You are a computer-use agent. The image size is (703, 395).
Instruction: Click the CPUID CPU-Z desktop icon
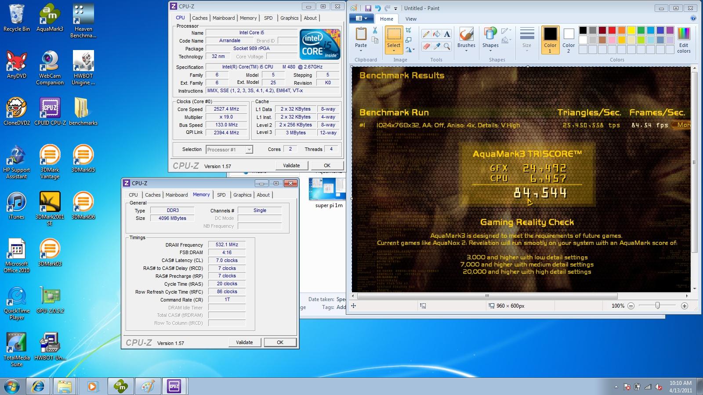point(50,111)
